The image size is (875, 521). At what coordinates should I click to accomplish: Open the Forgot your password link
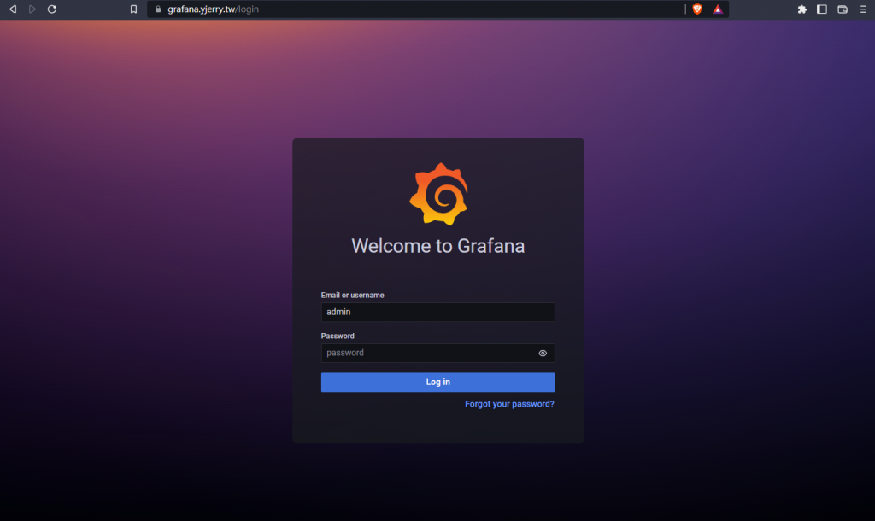[509, 404]
